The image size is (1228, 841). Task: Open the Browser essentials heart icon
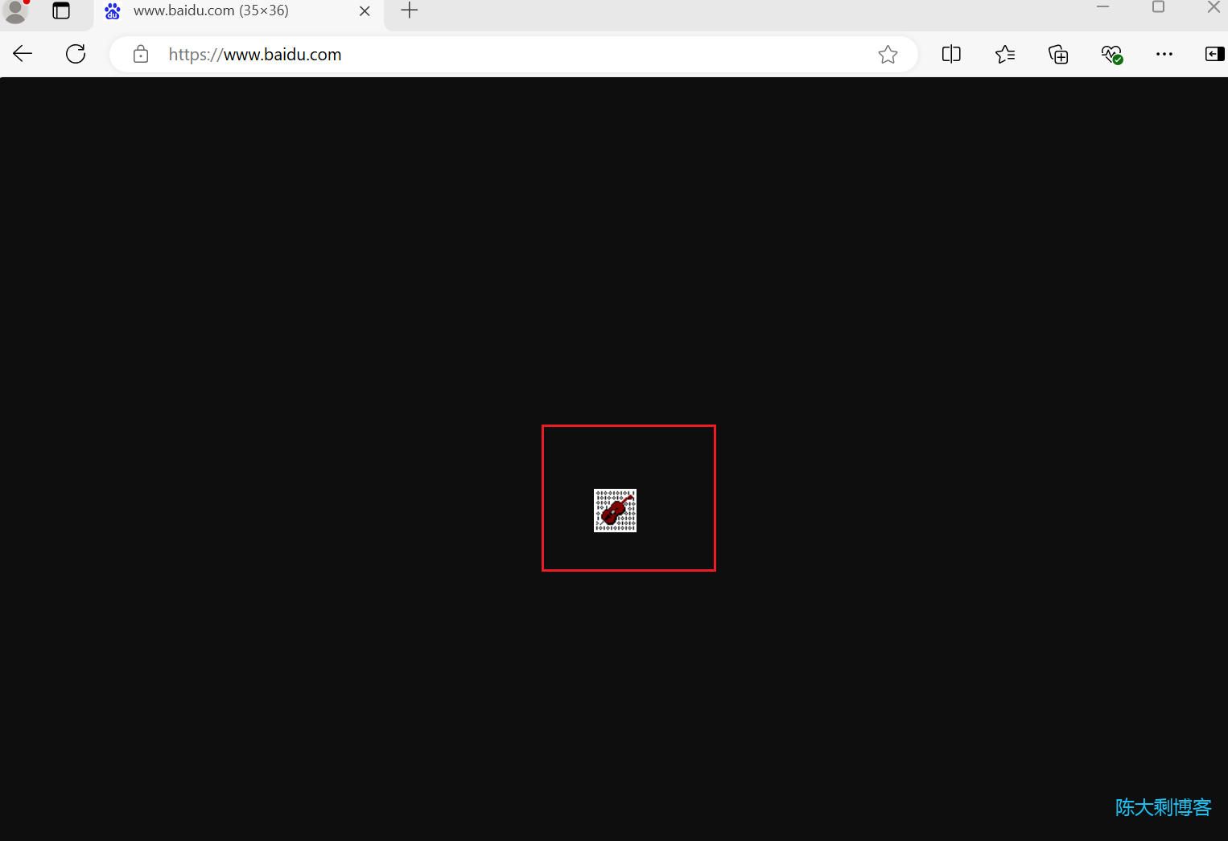(1112, 54)
